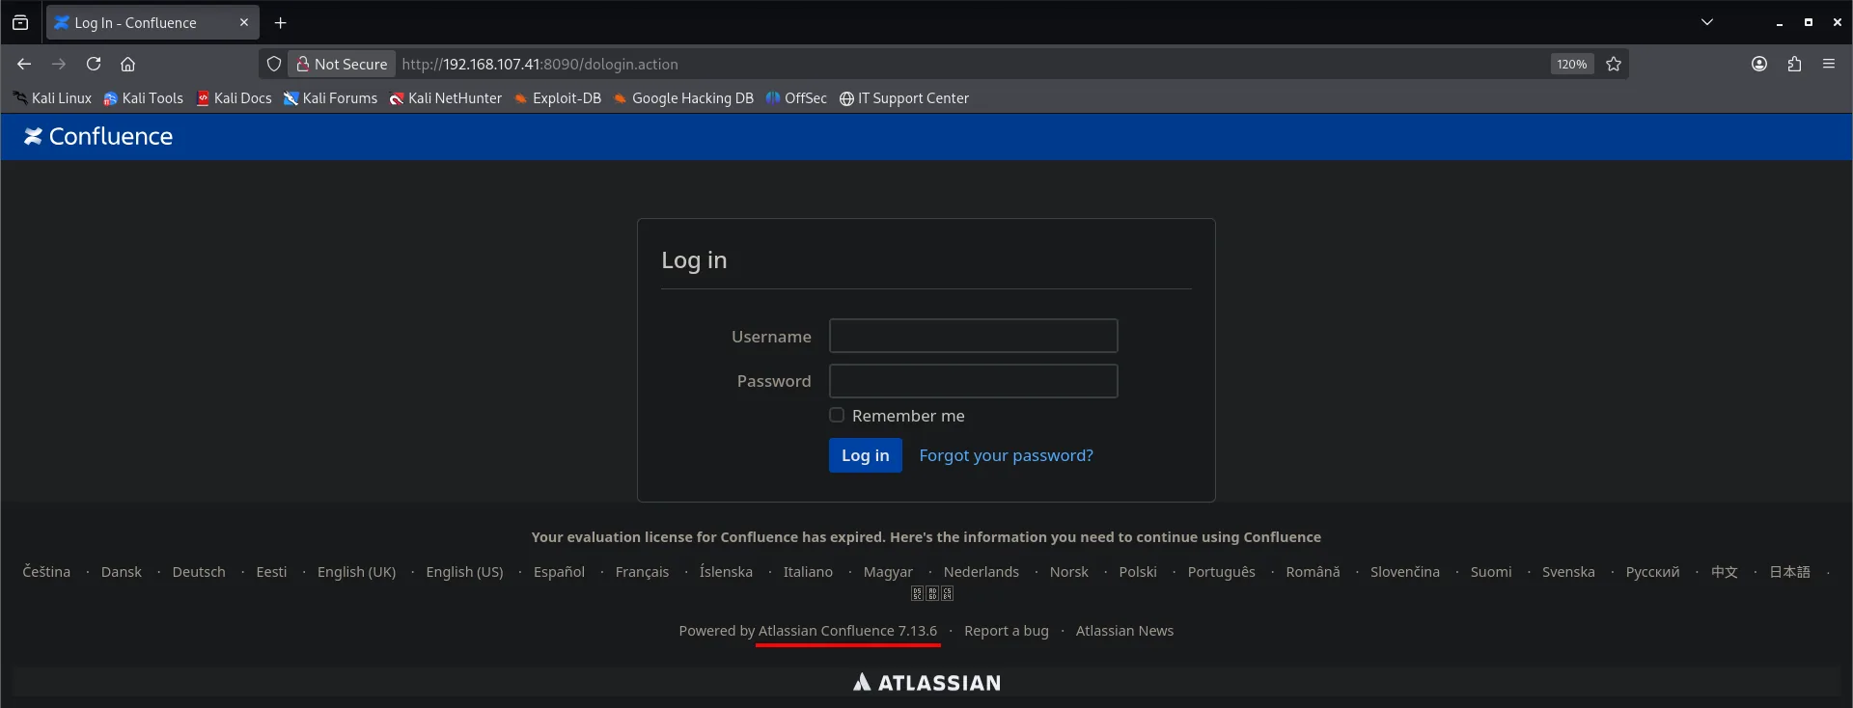Open Kali NetHunter bookmark
Viewport: 1853px width, 708px height.
446,98
